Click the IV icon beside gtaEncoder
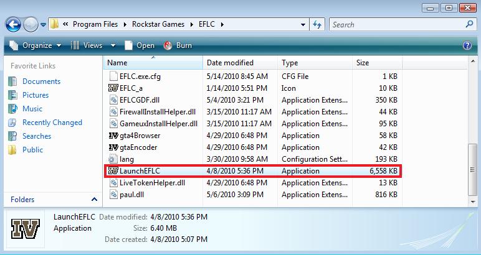The width and height of the screenshot is (481, 255). pos(113,147)
